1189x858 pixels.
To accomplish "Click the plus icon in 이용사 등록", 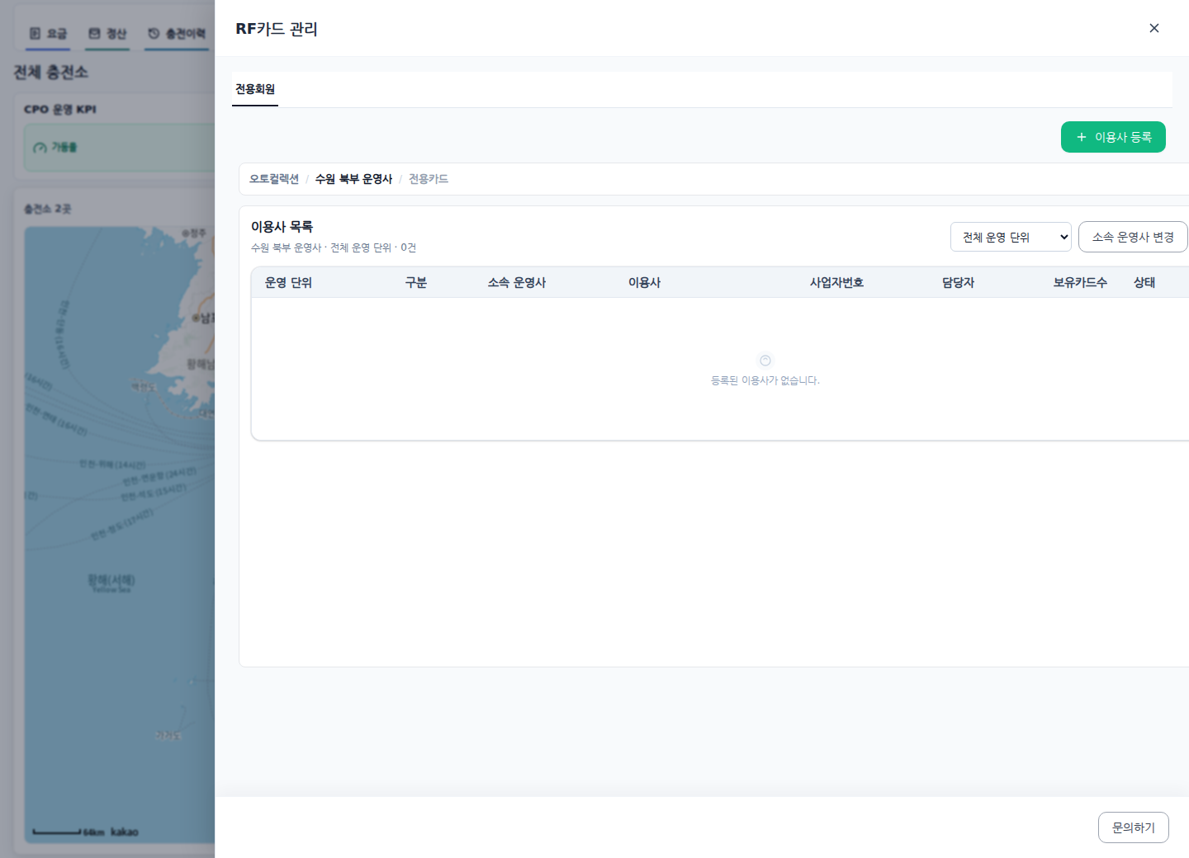I will 1081,137.
